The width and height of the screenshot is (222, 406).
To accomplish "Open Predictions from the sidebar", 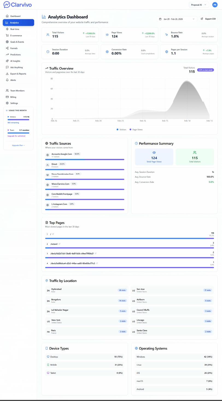I will coord(18,54).
